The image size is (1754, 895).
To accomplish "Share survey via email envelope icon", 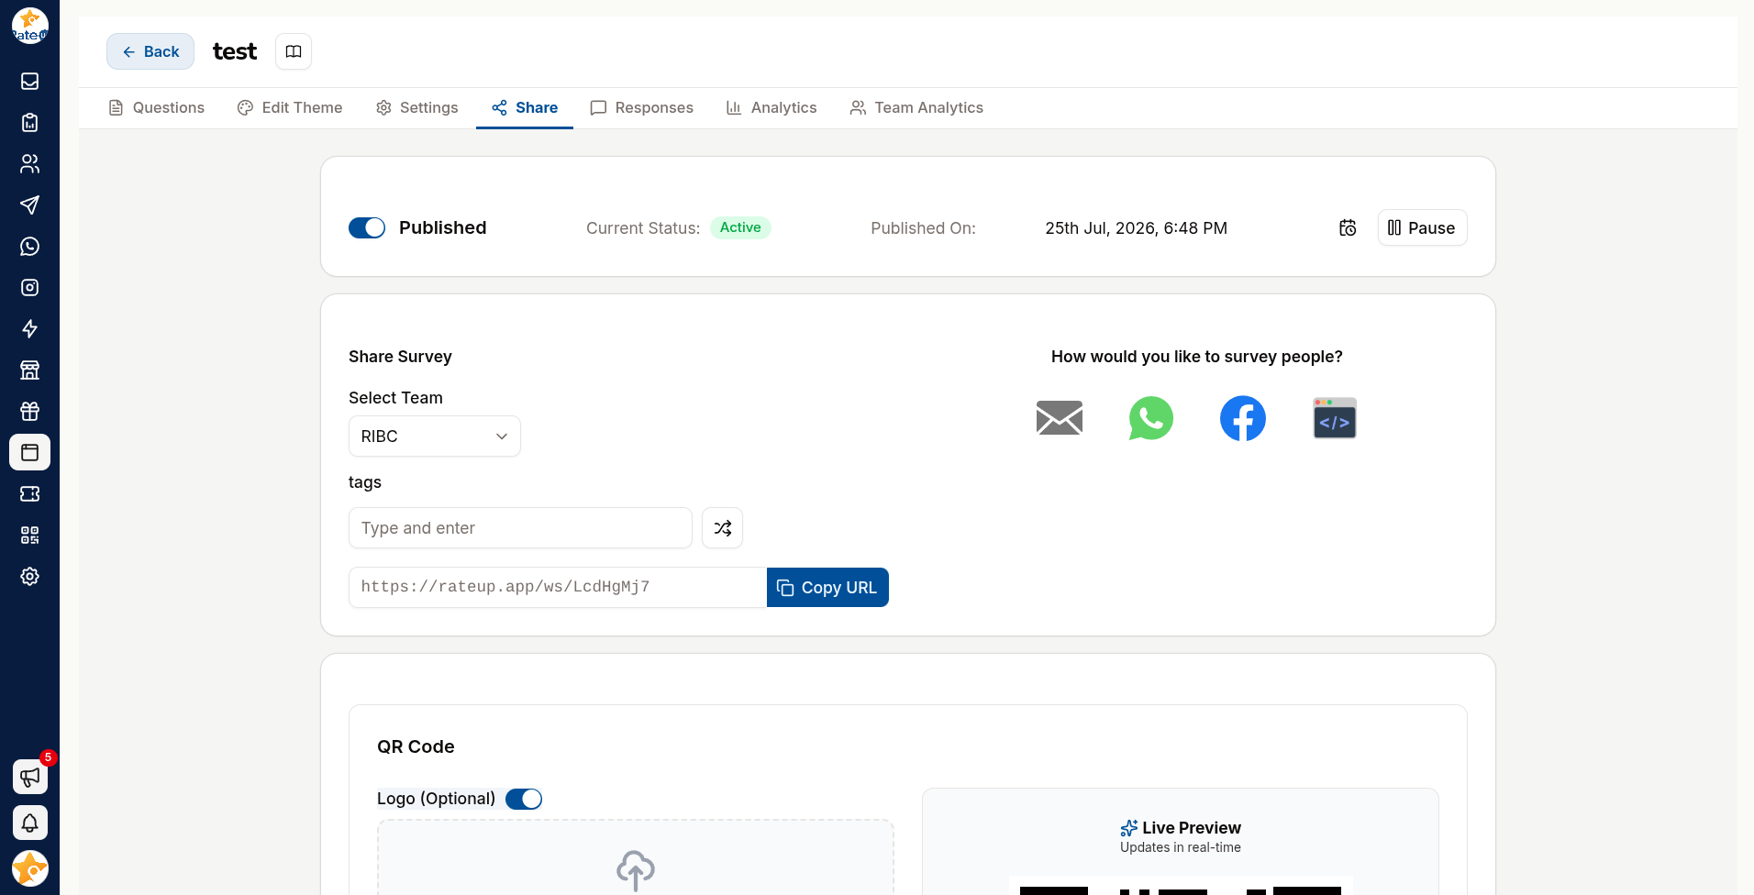I will point(1060,418).
